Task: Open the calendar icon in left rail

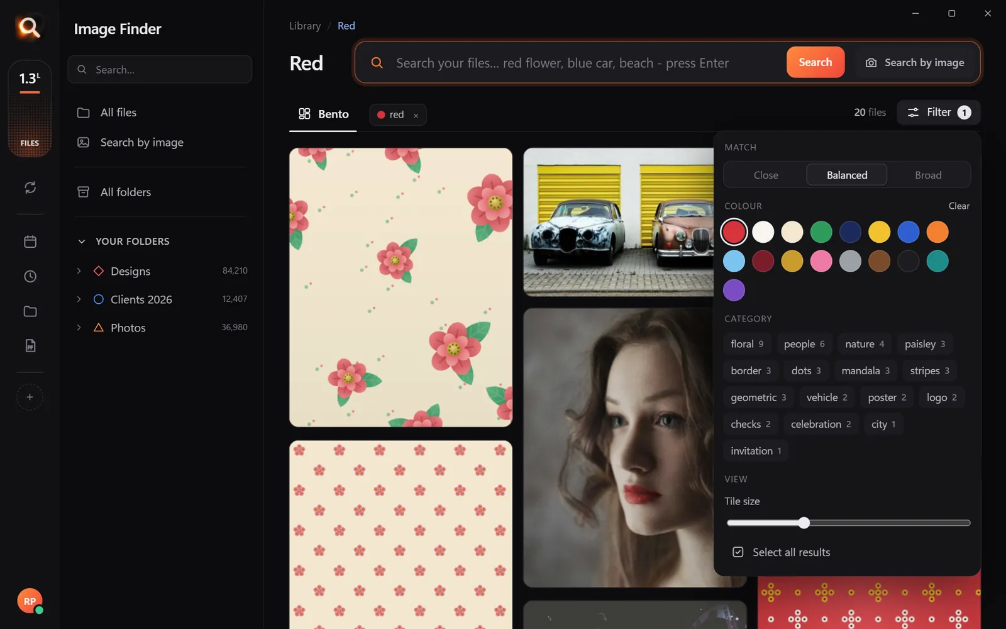Action: [x=30, y=242]
